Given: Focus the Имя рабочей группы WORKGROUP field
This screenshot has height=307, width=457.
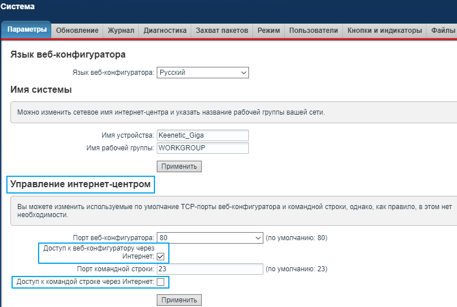Looking at the screenshot, I should pyautogui.click(x=202, y=148).
